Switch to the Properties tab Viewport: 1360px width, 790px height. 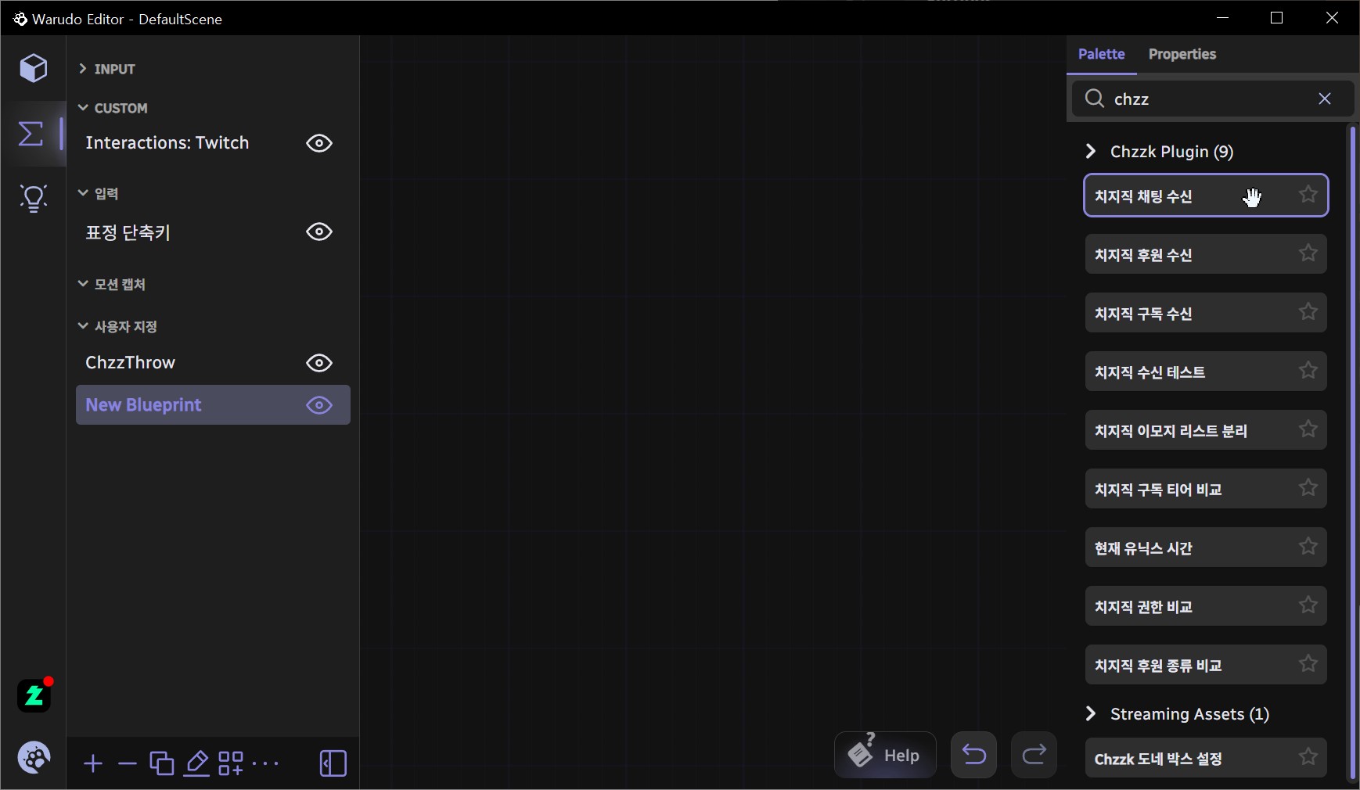1182,54
